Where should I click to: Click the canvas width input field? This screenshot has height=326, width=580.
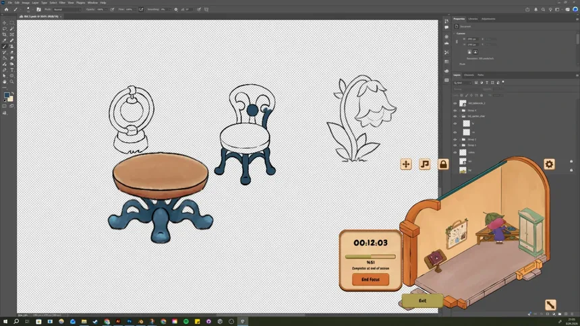coord(472,39)
